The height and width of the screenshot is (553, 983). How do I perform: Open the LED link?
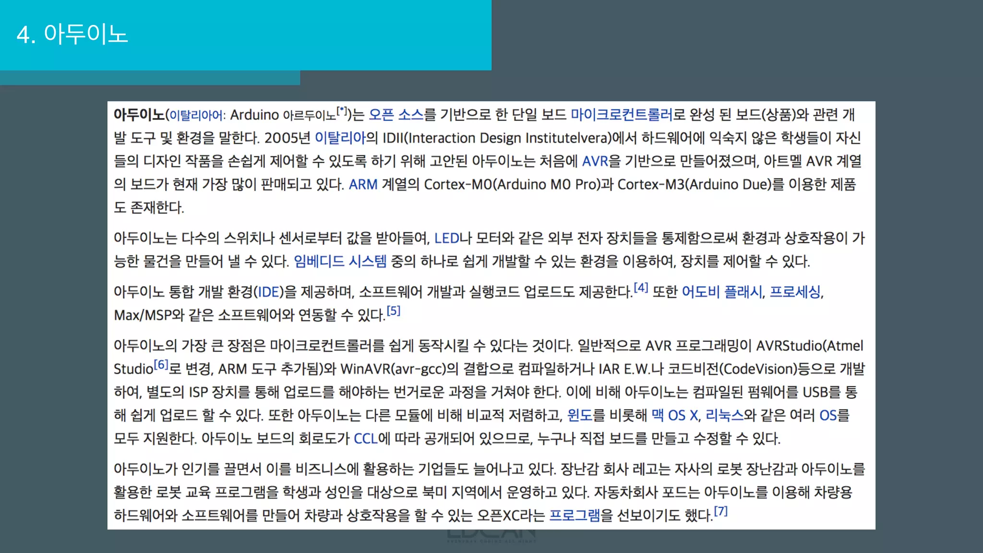tap(447, 238)
